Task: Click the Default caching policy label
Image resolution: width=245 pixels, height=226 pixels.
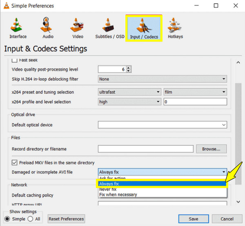Action: coord(33,195)
